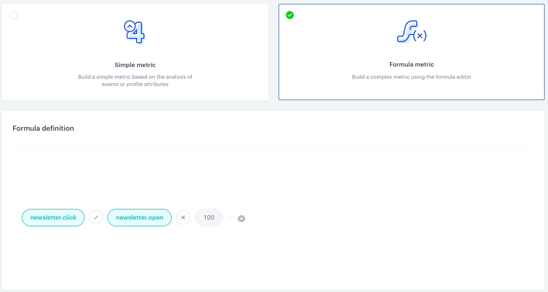Click the Formula metric f(x) icon
The height and width of the screenshot is (292, 548).
pos(411,32)
